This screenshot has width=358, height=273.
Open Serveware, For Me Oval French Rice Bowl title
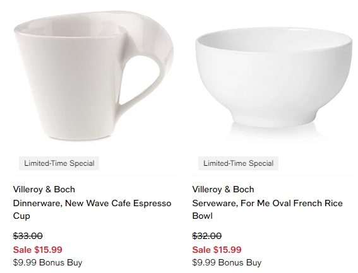click(x=267, y=209)
